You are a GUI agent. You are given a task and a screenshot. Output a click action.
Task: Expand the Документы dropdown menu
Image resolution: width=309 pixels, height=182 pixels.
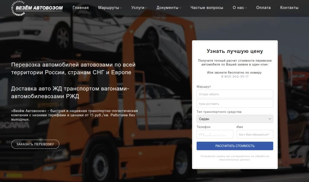pyautogui.click(x=169, y=8)
